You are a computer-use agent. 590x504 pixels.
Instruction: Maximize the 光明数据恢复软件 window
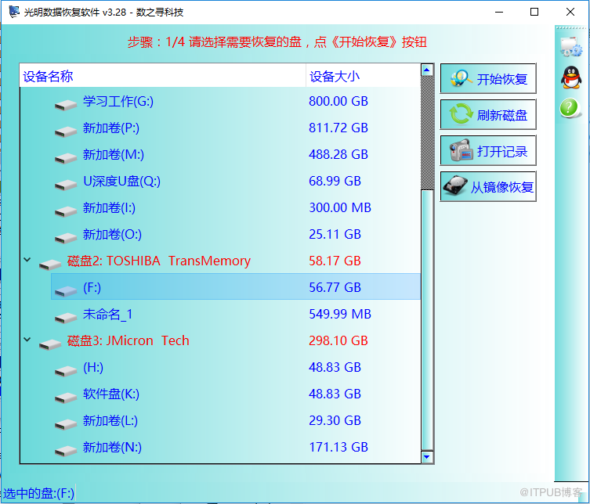[534, 12]
